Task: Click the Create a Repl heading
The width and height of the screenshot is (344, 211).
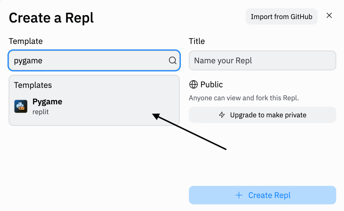Action: 51,18
